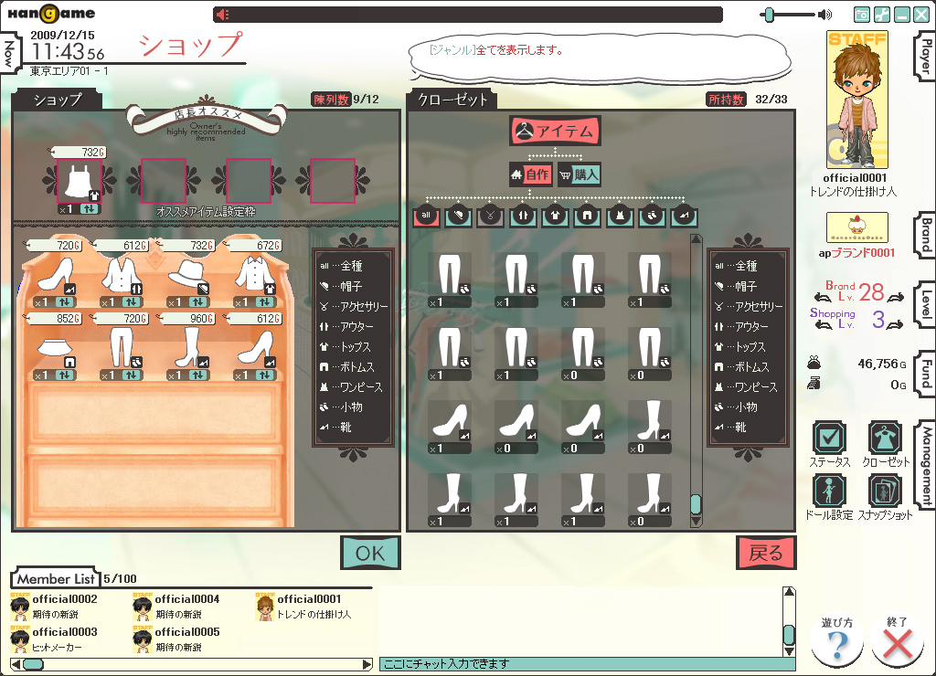Expand the Now side tab
The width and height of the screenshot is (936, 676).
9,55
